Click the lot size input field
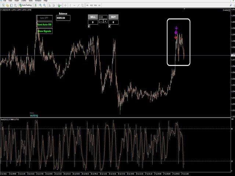 [103, 17]
